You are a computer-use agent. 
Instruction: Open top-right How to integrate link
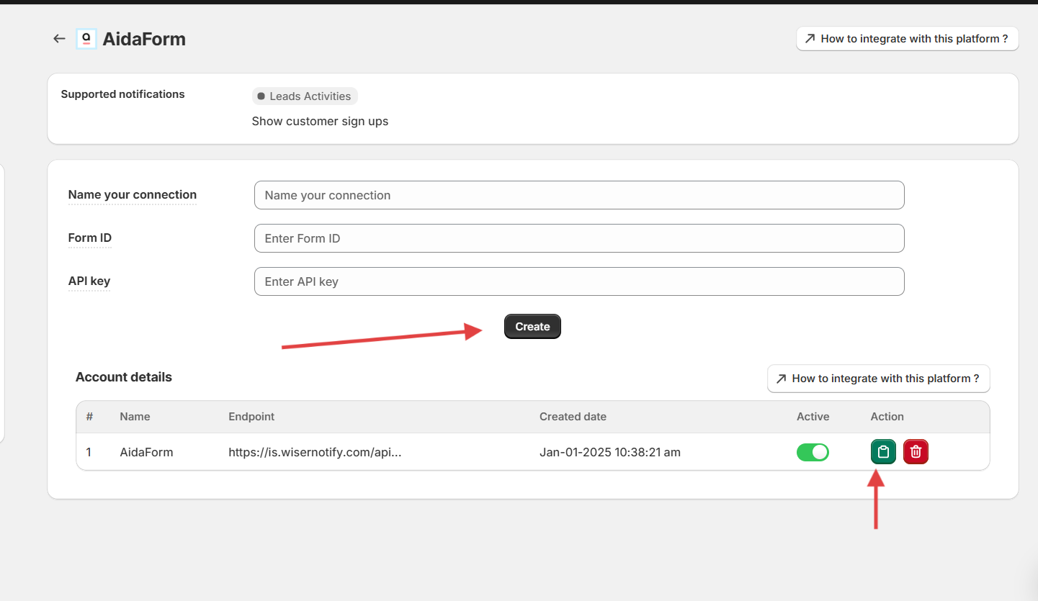907,39
